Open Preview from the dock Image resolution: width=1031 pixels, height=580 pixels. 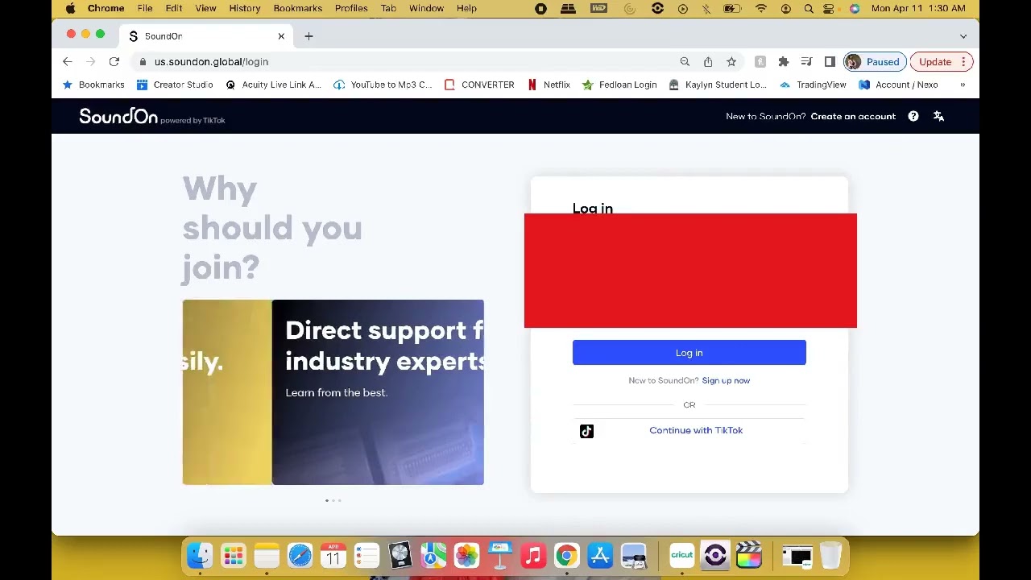[x=634, y=556]
